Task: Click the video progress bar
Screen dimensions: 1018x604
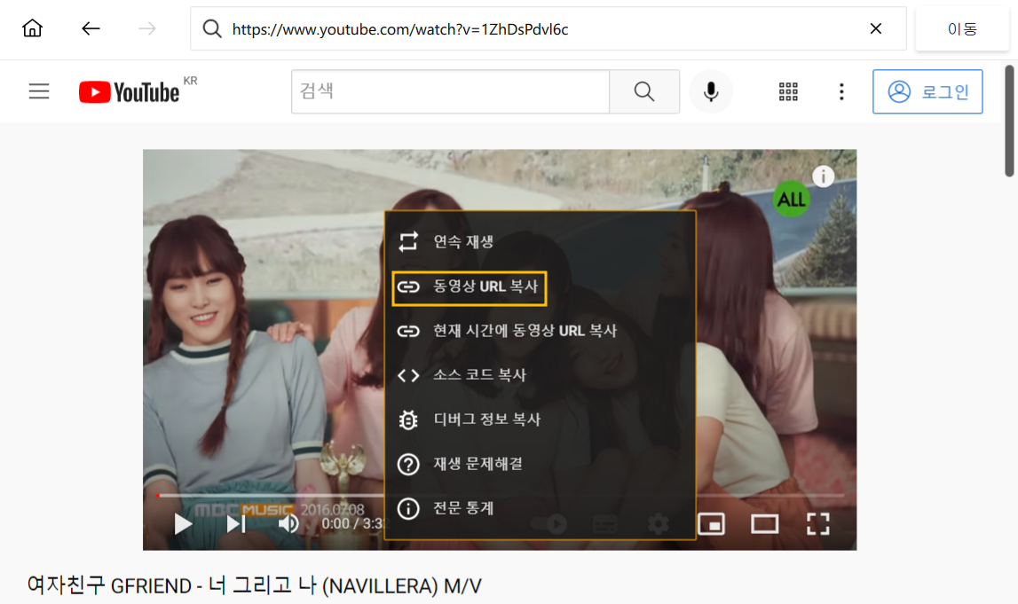Action: point(500,495)
